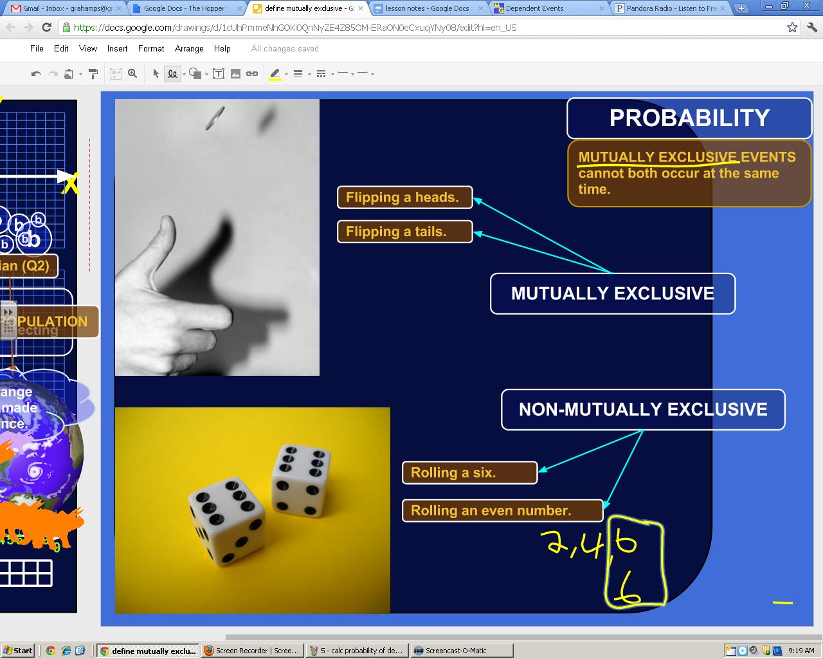
Task: Expand the shape tool dropdown arrow
Action: (x=206, y=75)
